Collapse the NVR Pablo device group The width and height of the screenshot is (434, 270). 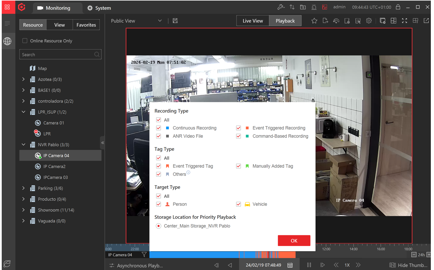23,144
